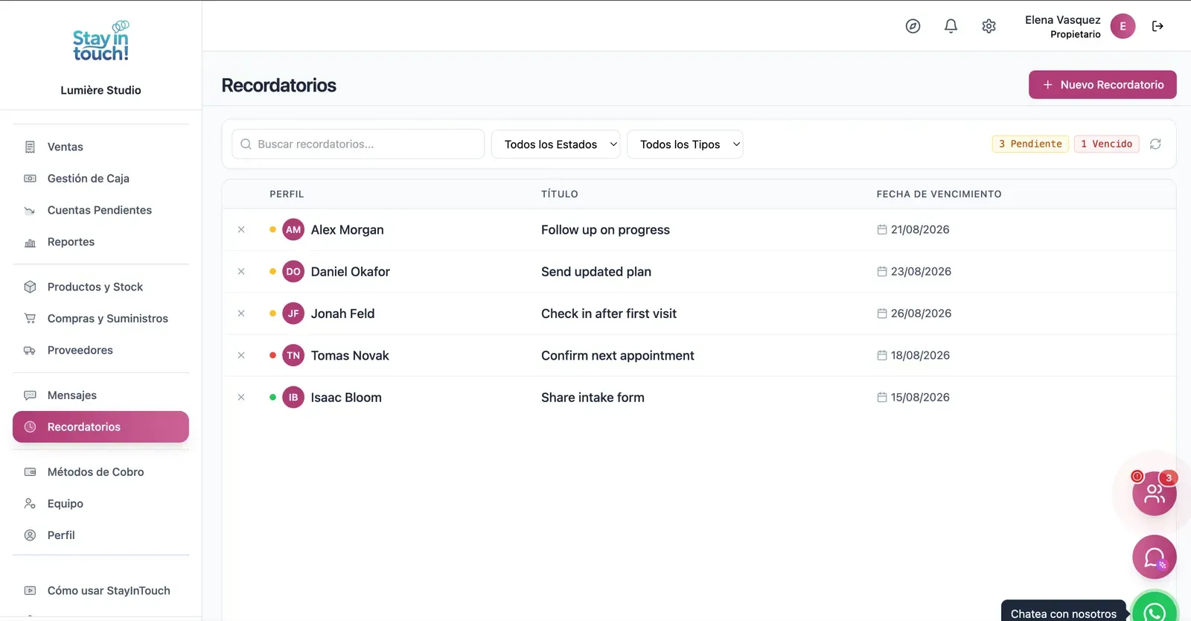Click due date 23/08/2026
This screenshot has width=1191, height=621.
click(921, 272)
